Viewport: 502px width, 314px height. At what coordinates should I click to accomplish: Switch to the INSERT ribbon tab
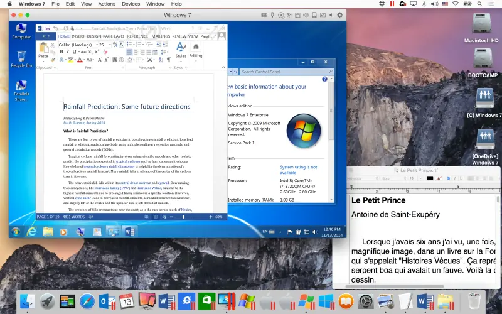(x=78, y=36)
